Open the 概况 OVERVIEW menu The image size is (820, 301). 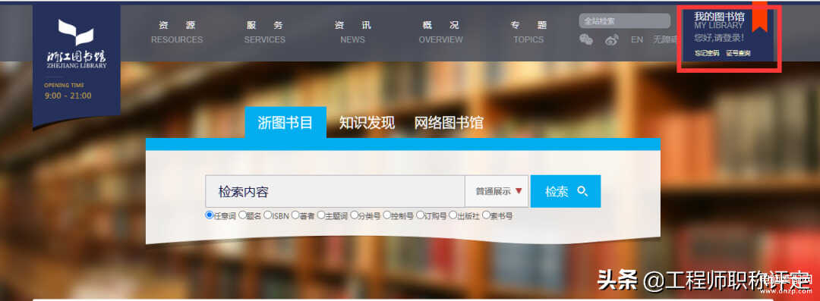click(x=440, y=32)
